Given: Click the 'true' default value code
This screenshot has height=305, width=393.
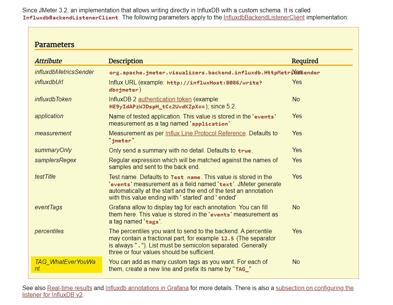Looking at the screenshot, I should [x=244, y=151].
